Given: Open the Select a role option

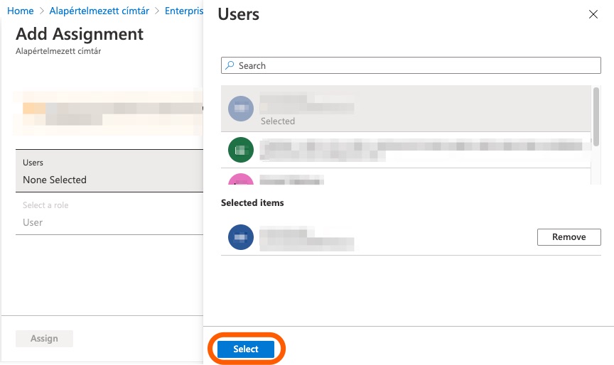Looking at the screenshot, I should pos(107,214).
